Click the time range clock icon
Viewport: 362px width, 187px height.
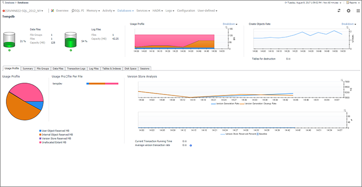pos(286,3)
